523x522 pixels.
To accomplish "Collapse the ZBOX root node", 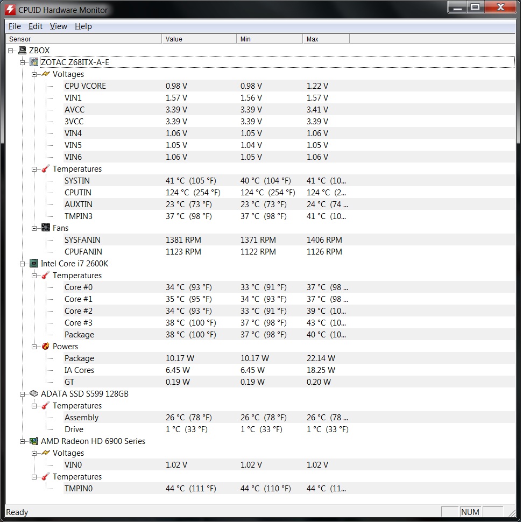I will point(11,51).
